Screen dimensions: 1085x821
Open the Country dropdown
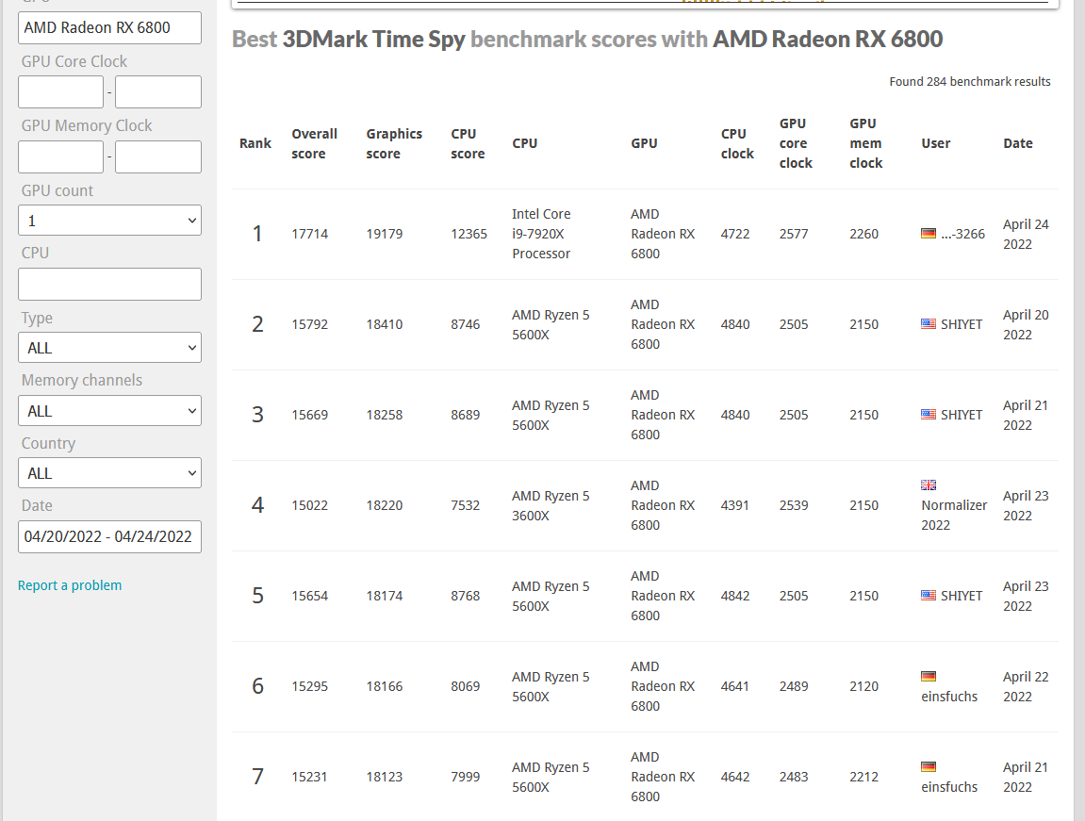[109, 473]
